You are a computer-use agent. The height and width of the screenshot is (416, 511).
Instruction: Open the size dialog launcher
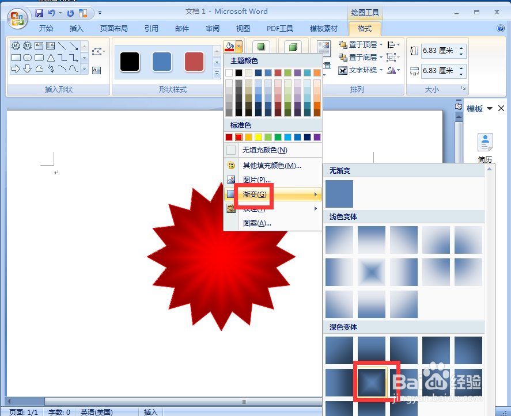(463, 88)
